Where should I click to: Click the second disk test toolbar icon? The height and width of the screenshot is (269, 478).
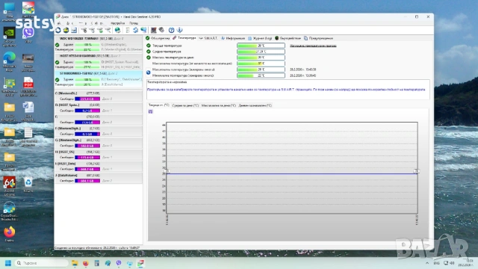click(x=92, y=30)
